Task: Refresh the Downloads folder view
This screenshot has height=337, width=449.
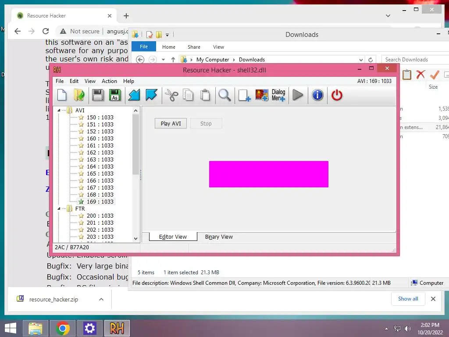Action: [x=371, y=60]
